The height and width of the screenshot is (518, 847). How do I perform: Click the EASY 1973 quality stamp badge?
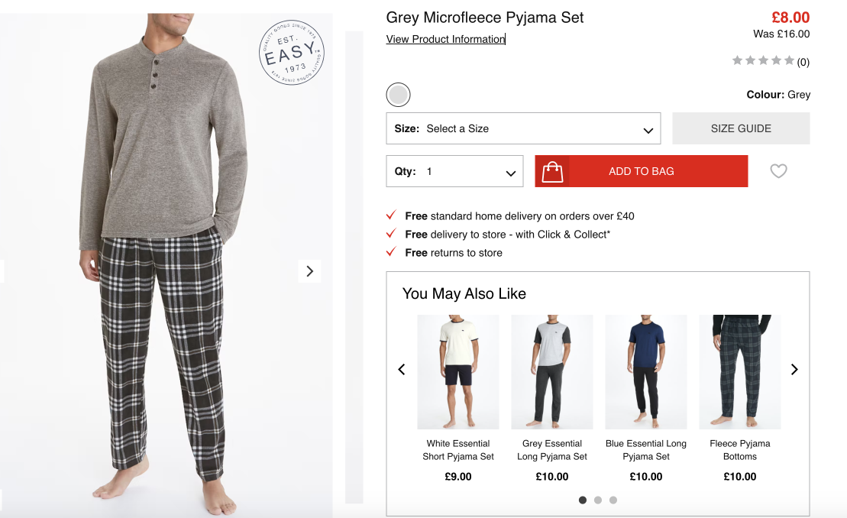point(292,53)
